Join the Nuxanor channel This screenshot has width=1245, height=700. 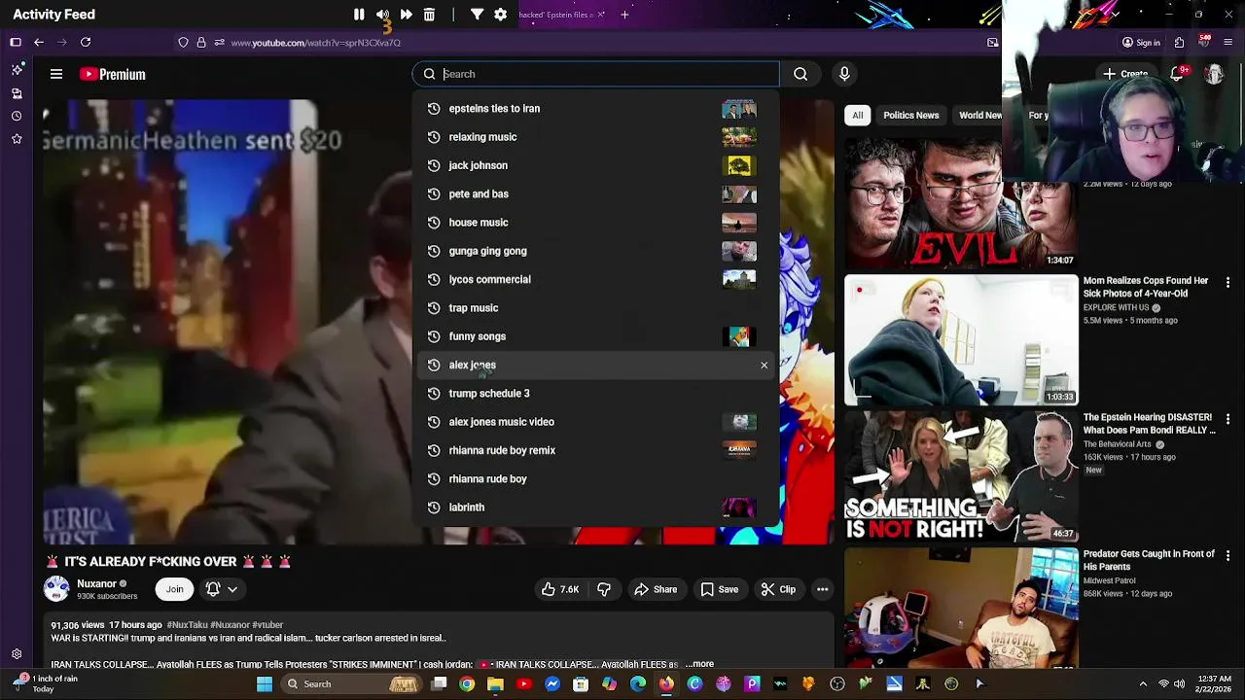[x=174, y=589]
